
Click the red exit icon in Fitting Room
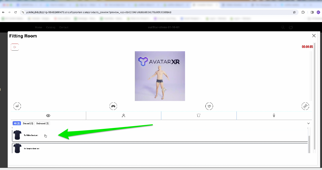15,47
